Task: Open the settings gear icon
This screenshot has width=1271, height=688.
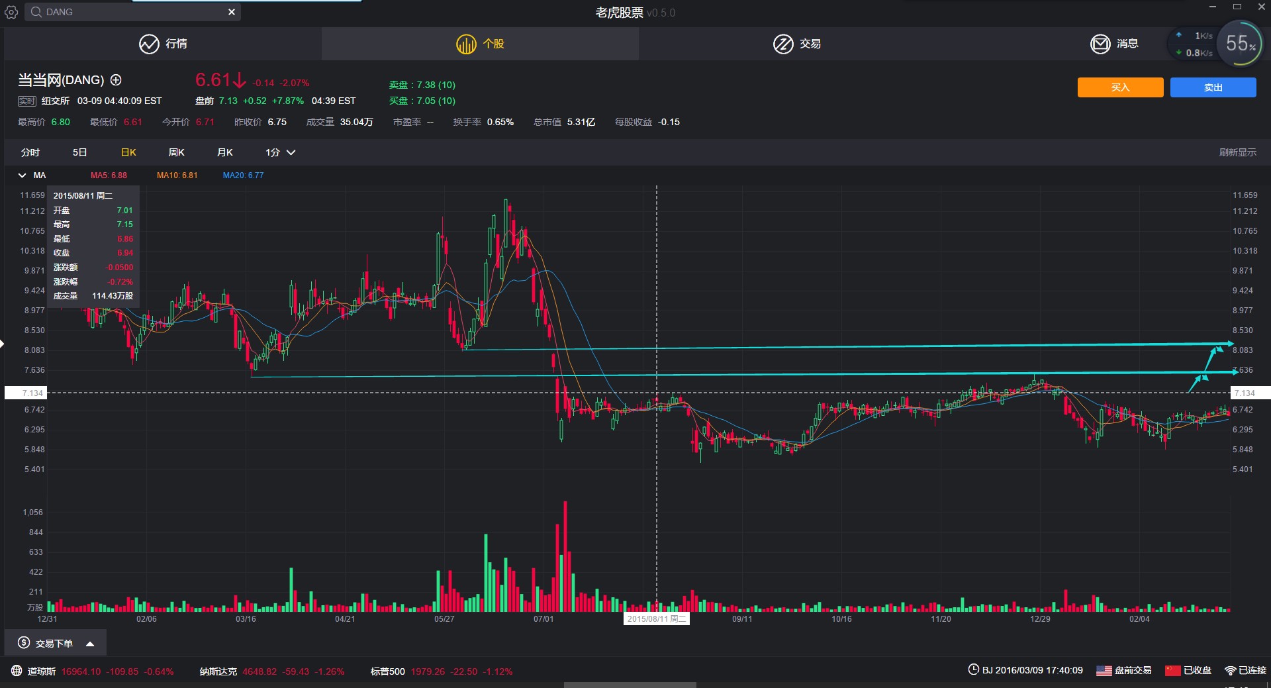Action: [x=11, y=12]
